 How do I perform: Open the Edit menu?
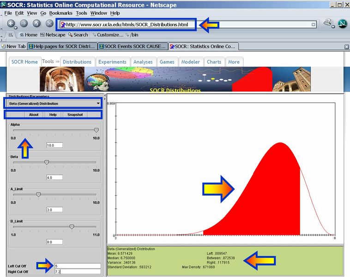(x=19, y=13)
